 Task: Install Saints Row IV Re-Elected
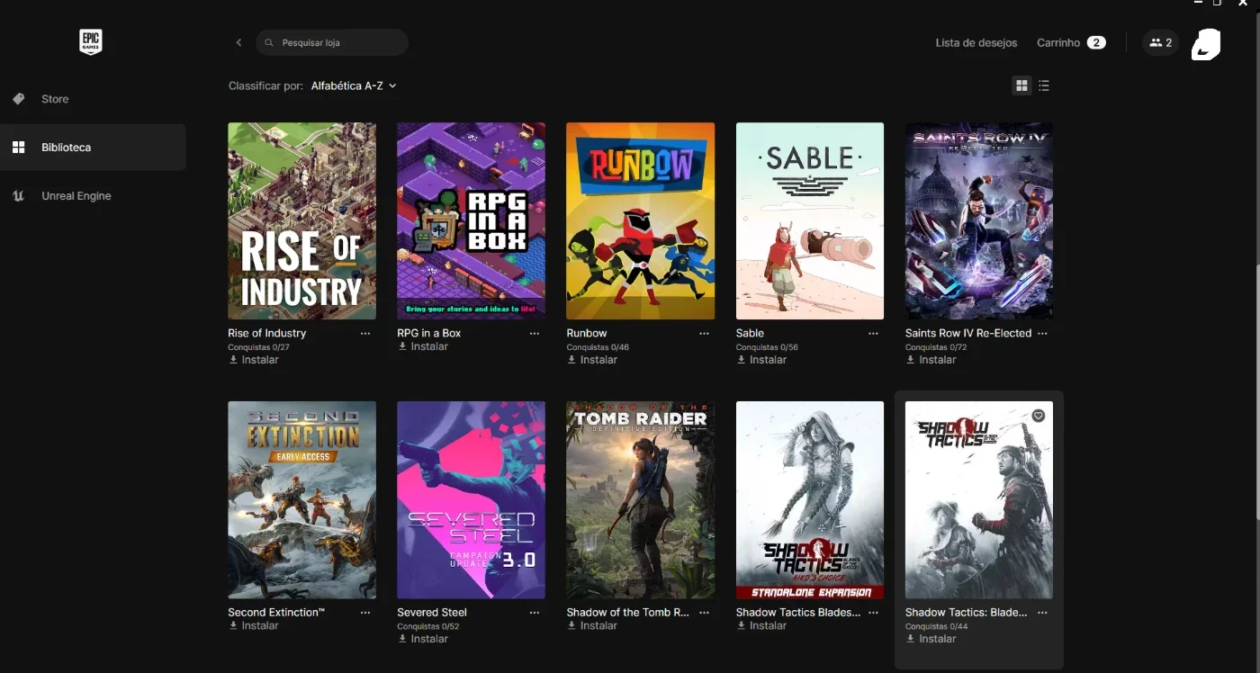coord(931,360)
